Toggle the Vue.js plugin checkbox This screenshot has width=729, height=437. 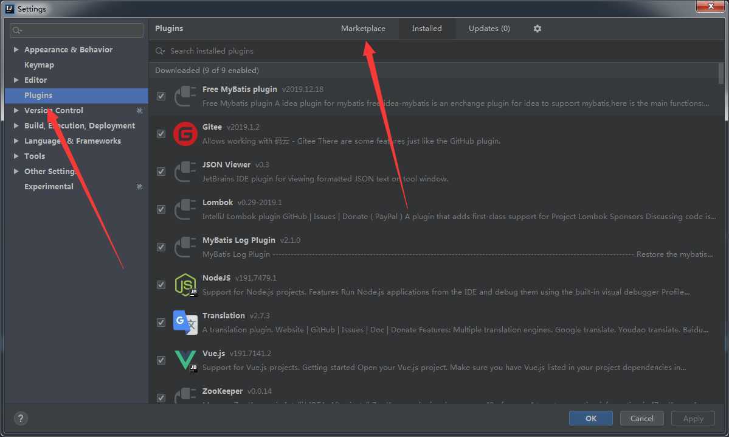(161, 360)
